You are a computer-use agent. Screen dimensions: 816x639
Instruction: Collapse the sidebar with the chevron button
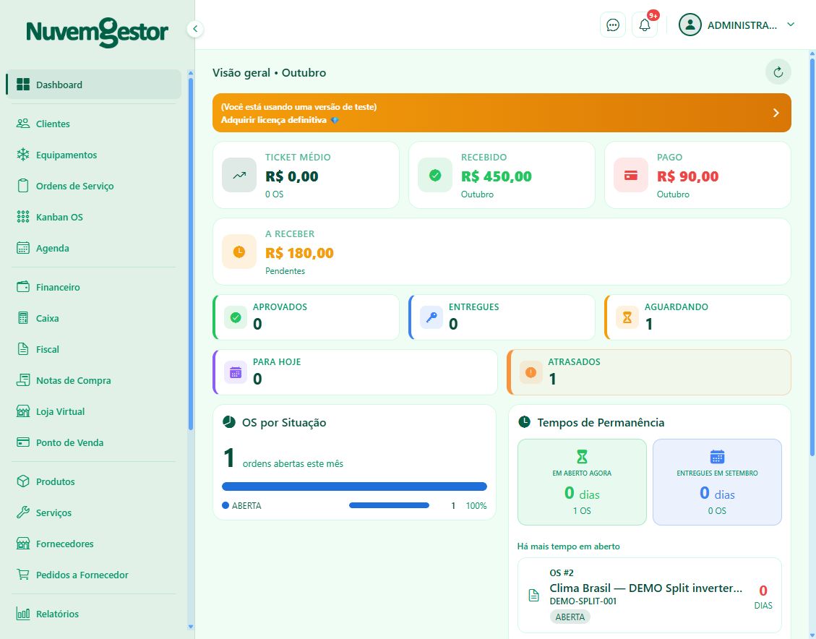pyautogui.click(x=194, y=29)
